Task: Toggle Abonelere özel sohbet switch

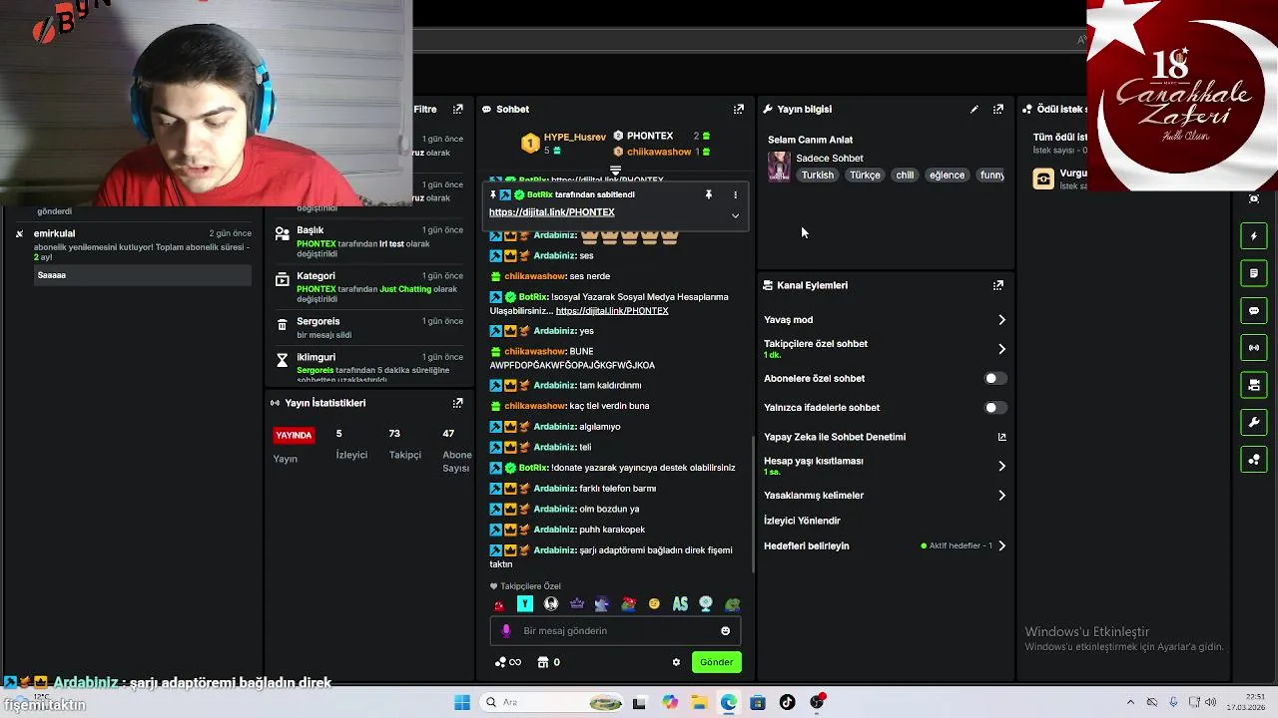Action: click(x=995, y=379)
